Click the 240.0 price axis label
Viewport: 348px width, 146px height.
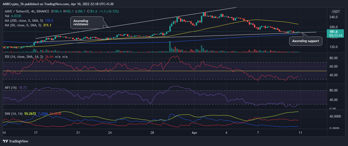(x=334, y=17)
